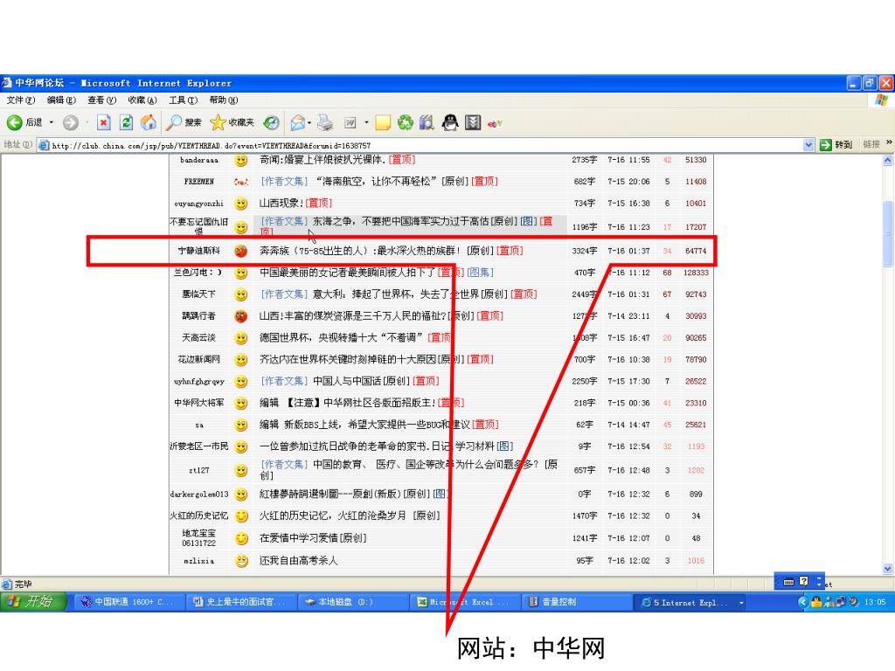Image resolution: width=895 pixels, height=671 pixels.
Task: Switch to 本地磁盘 (D:) taskbar item
Action: 353,602
